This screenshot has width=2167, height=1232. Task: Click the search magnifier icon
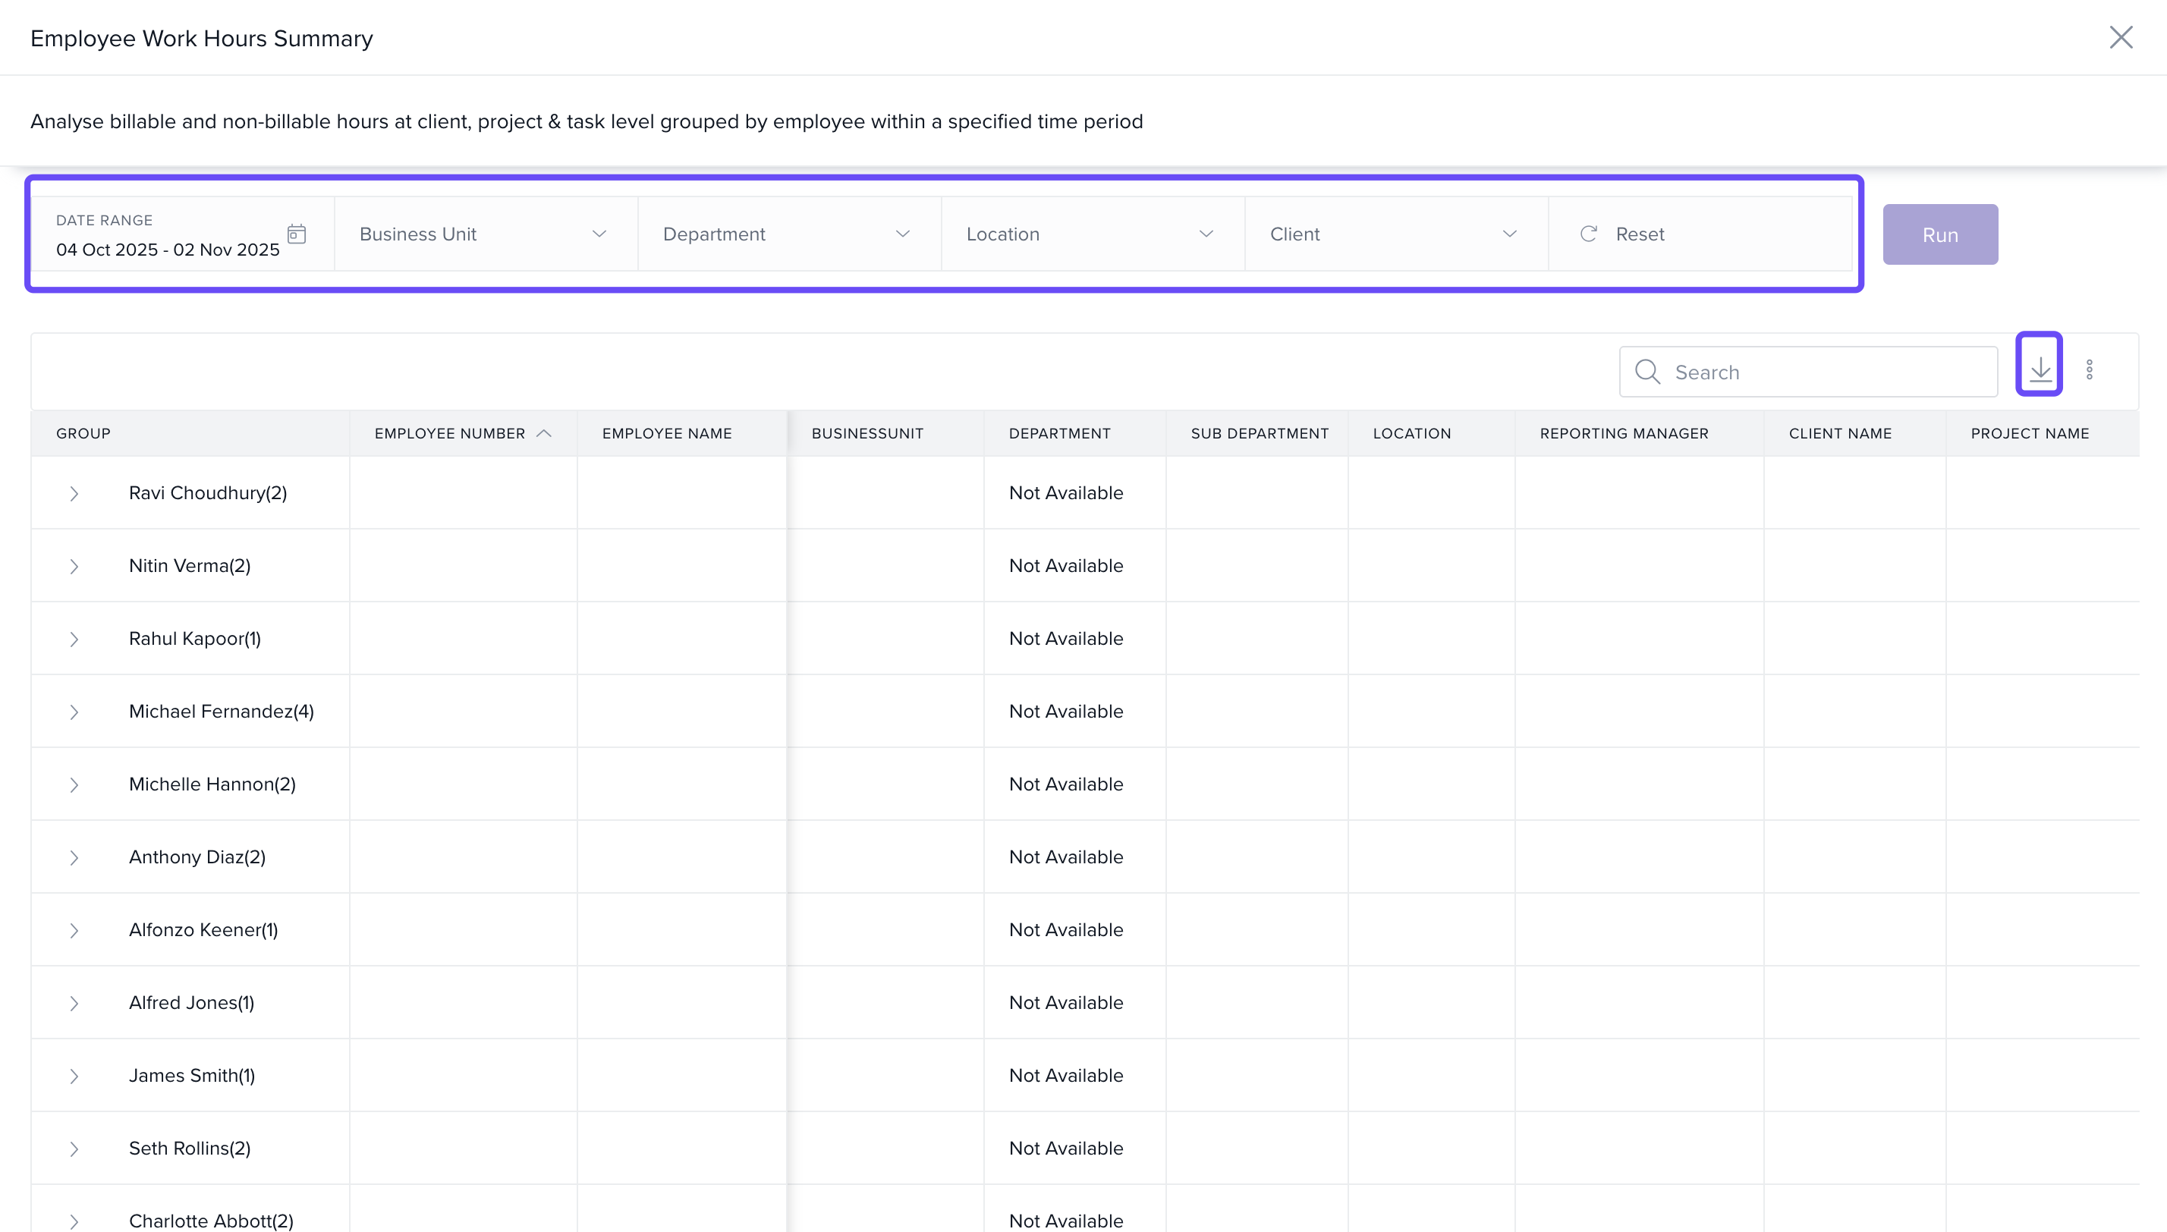[1646, 372]
